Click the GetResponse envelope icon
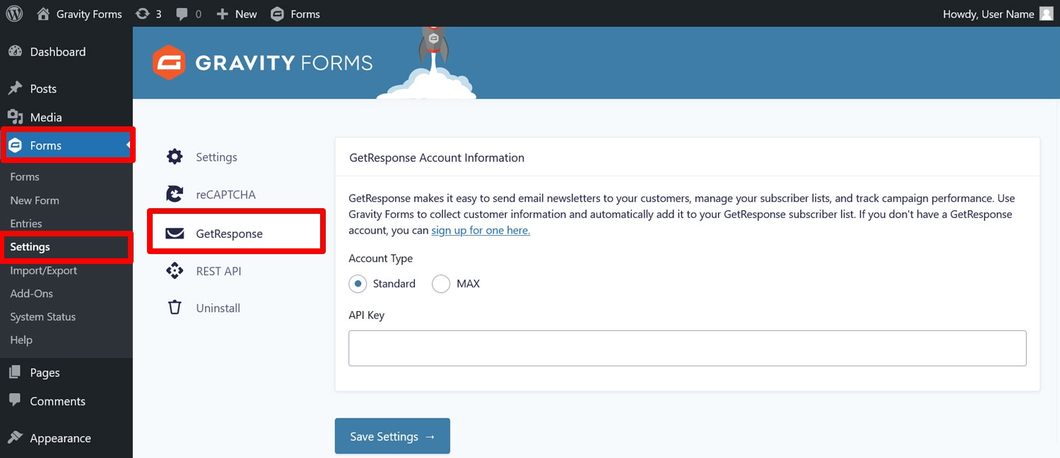Viewport: 1060px width, 458px height. pos(175,234)
